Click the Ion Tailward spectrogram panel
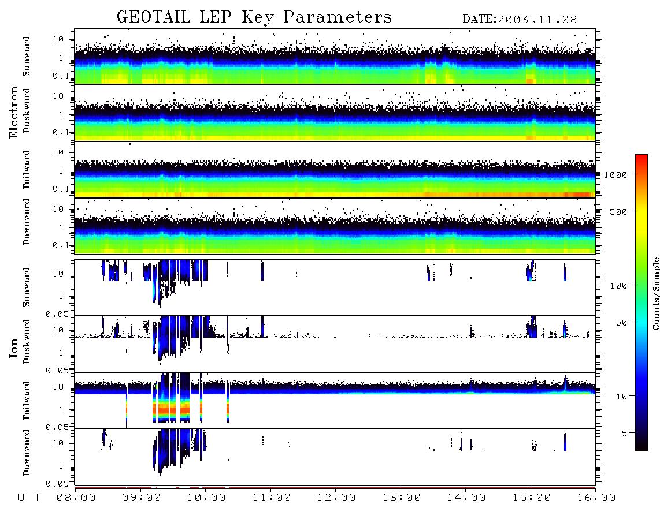The image size is (660, 508). click(x=335, y=401)
